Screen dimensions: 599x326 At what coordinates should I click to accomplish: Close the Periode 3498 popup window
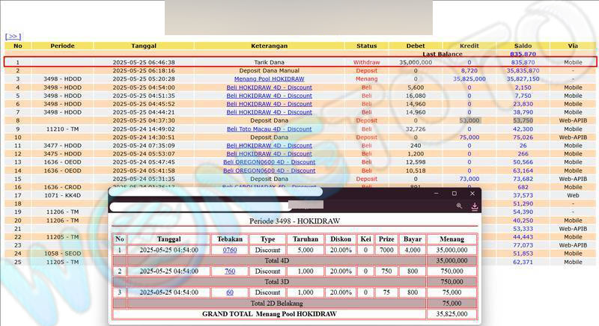(x=472, y=194)
